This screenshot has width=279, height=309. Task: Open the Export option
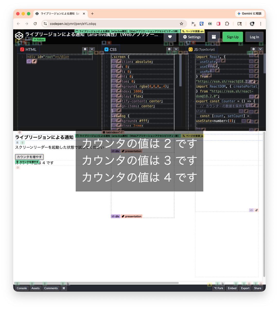coord(245,288)
